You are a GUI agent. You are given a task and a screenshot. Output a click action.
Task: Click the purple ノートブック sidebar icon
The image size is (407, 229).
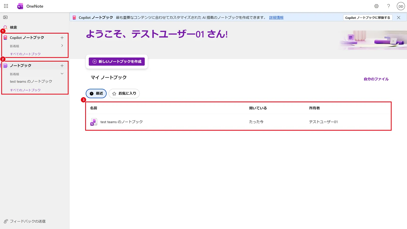click(x=5, y=66)
